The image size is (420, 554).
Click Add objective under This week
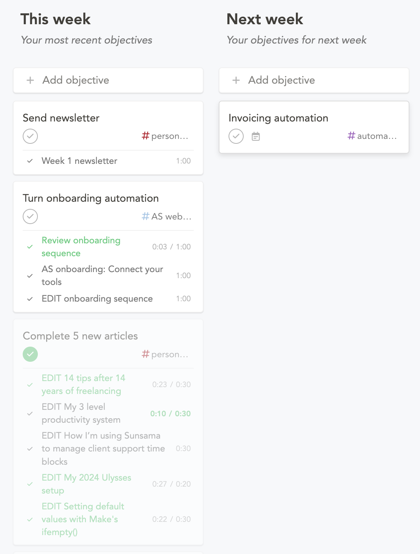coord(76,80)
